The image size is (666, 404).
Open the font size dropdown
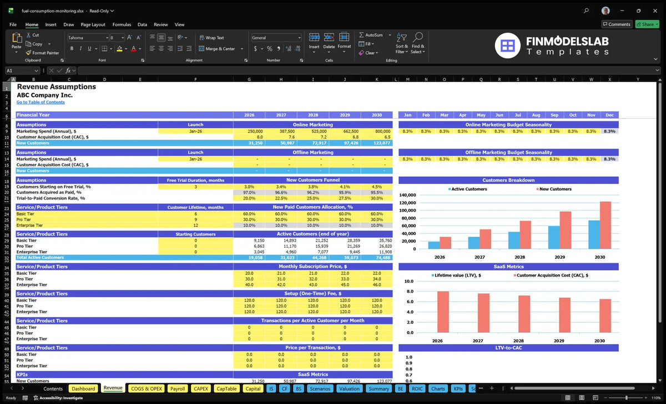tap(122, 38)
